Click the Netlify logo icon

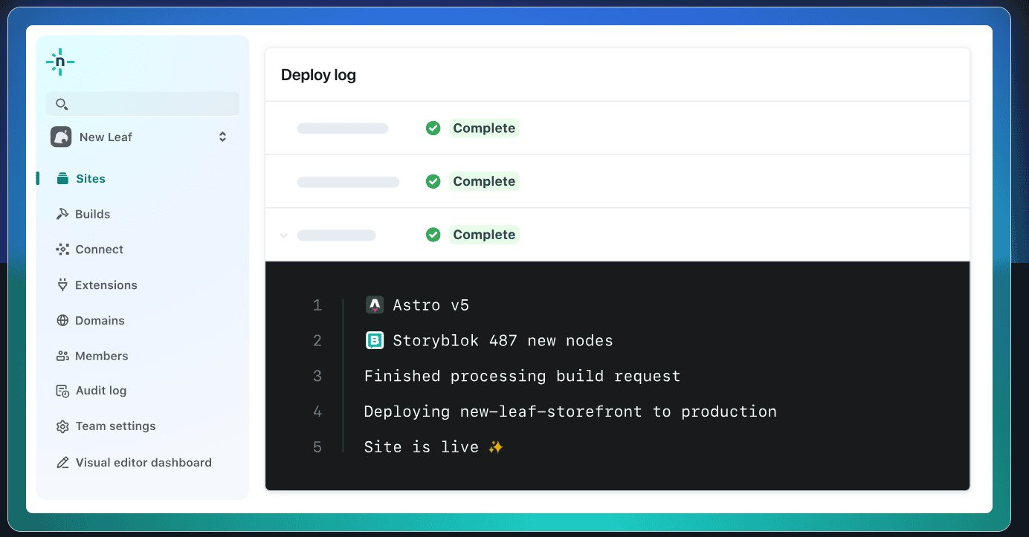pos(60,62)
